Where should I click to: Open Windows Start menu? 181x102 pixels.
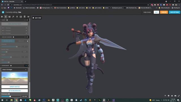click(2, 100)
